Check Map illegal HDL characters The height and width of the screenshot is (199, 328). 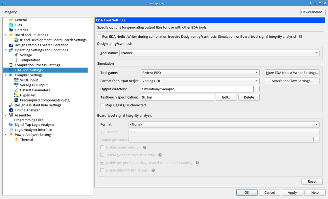(102, 105)
